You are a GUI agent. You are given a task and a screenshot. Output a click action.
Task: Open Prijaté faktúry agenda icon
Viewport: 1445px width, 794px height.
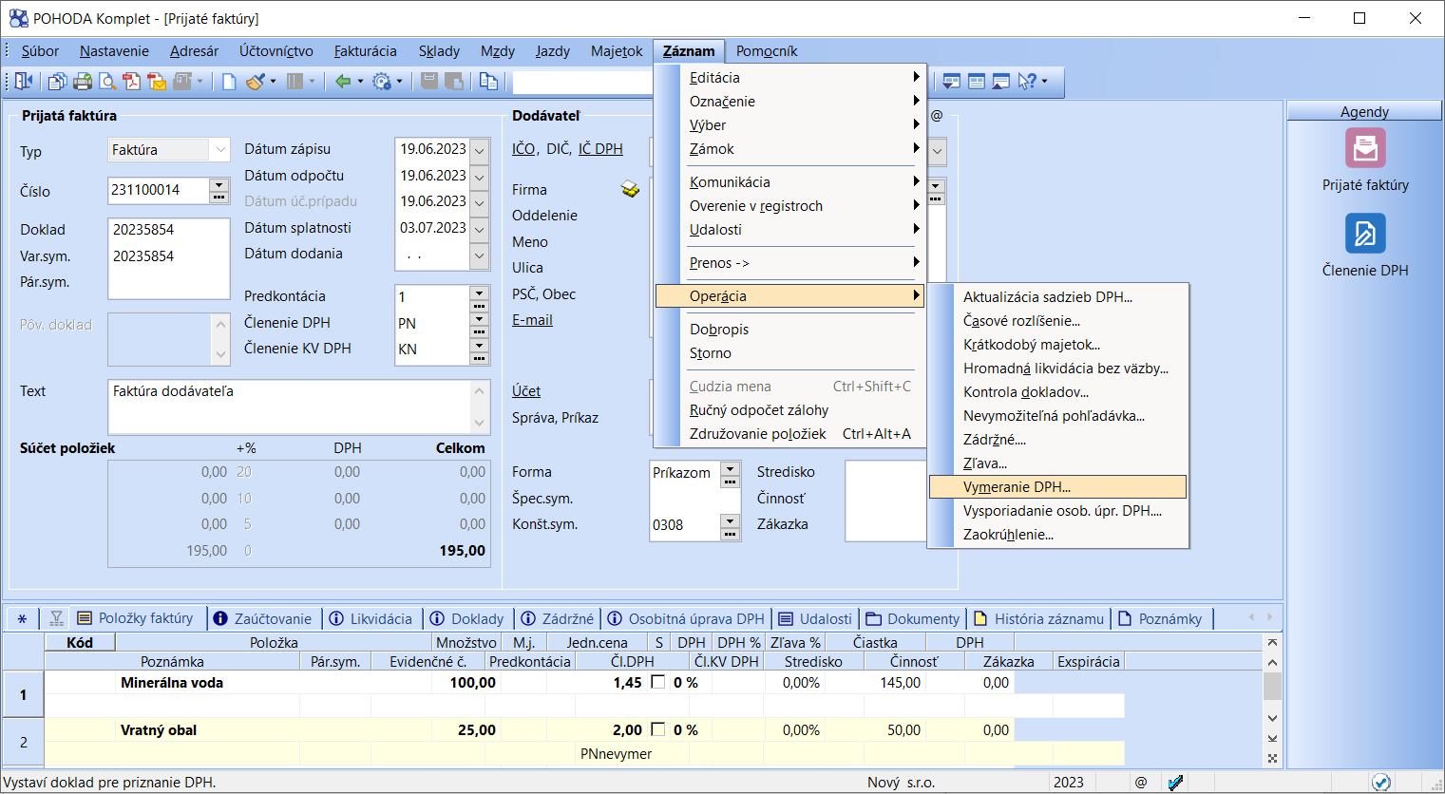click(1365, 149)
